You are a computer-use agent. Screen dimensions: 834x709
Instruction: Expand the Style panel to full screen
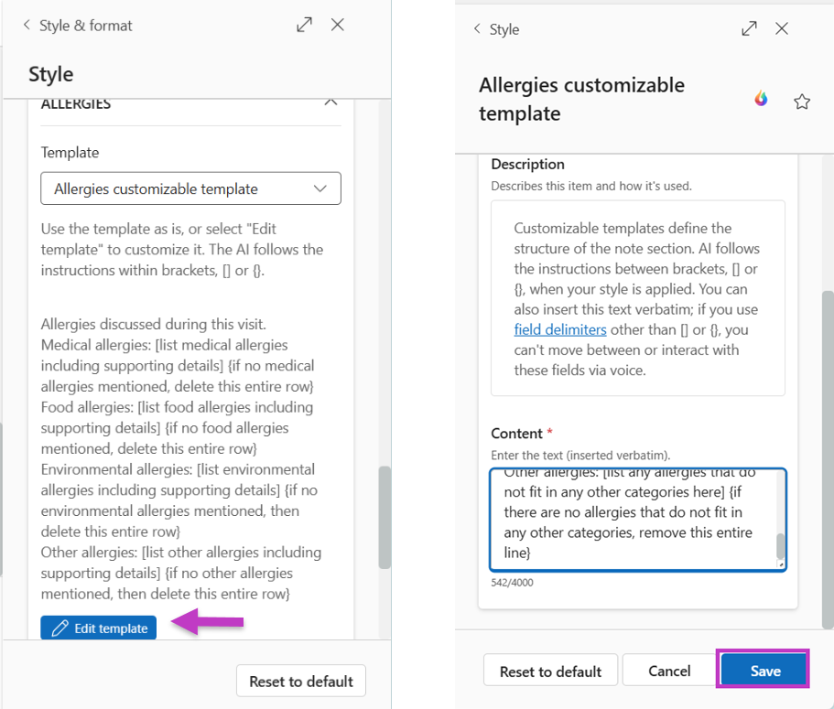coord(303,25)
